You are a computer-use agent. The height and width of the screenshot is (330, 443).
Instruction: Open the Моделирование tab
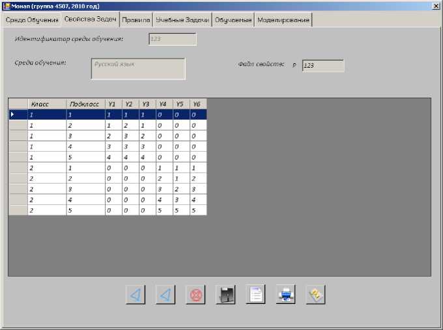point(283,20)
